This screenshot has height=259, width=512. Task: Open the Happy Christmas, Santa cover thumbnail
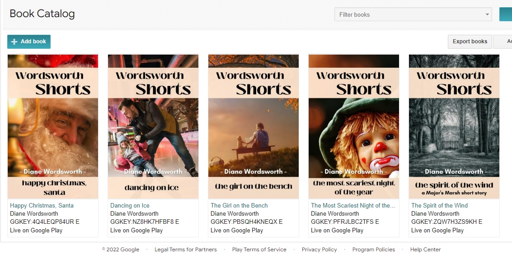click(x=53, y=126)
